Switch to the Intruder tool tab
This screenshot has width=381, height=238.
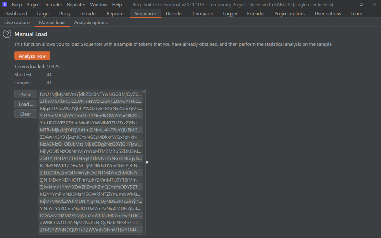coord(89,14)
